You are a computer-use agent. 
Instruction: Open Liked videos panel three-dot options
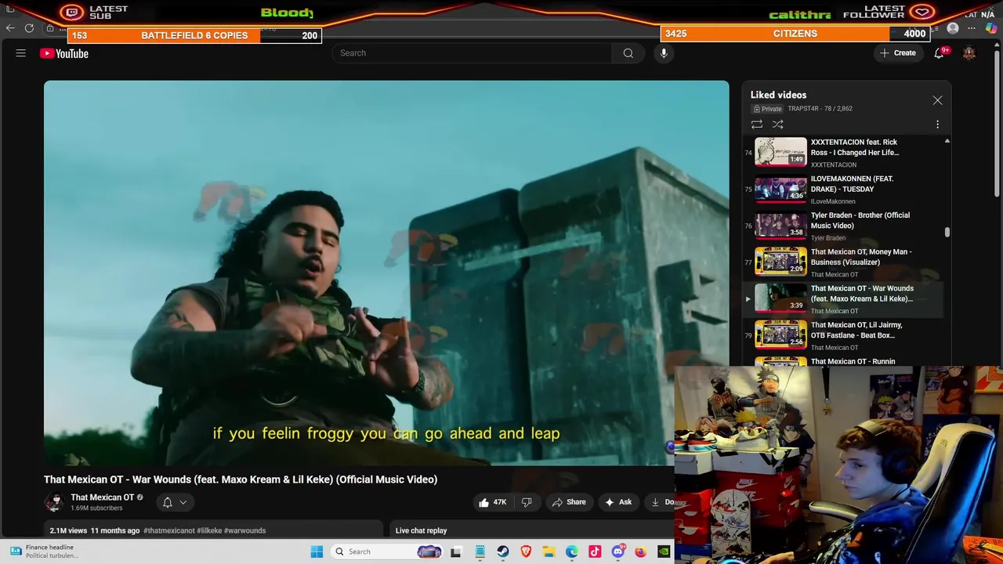(937, 125)
